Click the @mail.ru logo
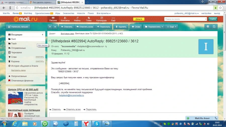 point(26,19)
